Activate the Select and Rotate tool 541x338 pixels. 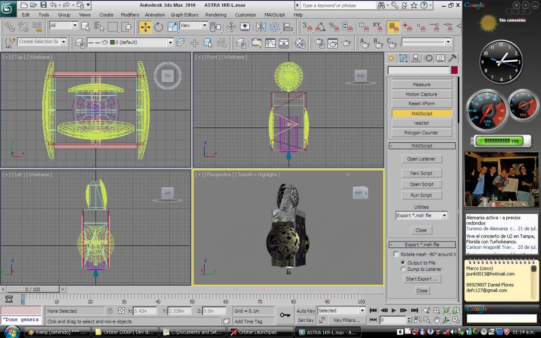click(x=159, y=27)
